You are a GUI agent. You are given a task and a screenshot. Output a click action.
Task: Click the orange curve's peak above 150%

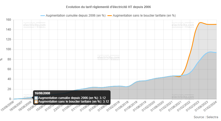tap(200, 23)
